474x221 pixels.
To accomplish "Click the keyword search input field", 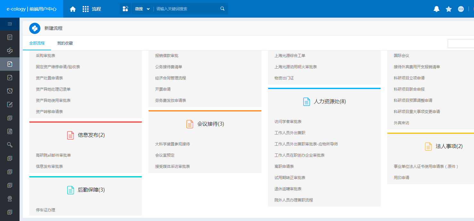I will (186, 9).
